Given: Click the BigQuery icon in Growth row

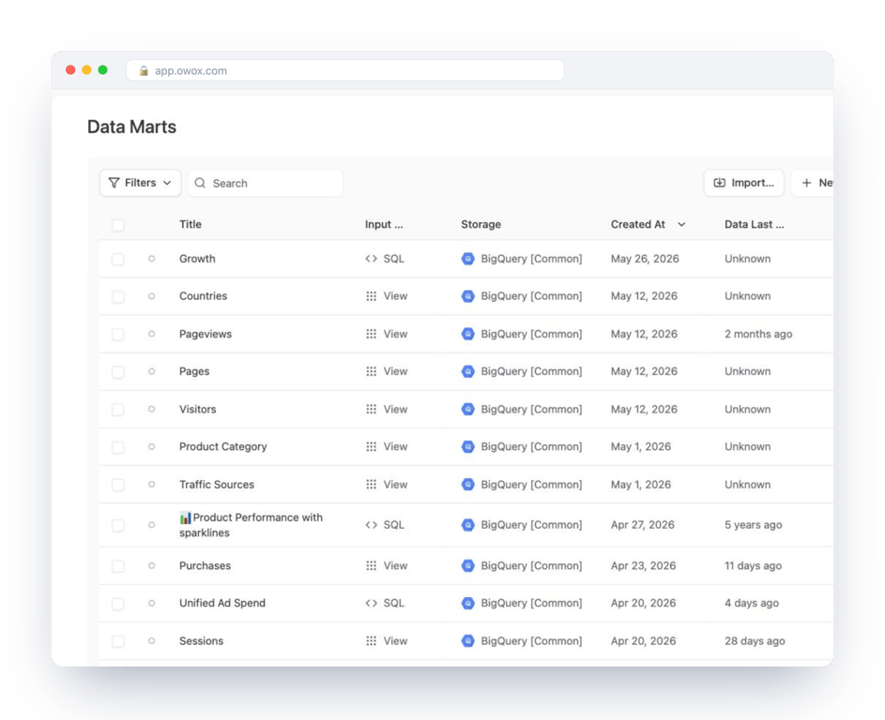Looking at the screenshot, I should pyautogui.click(x=468, y=259).
